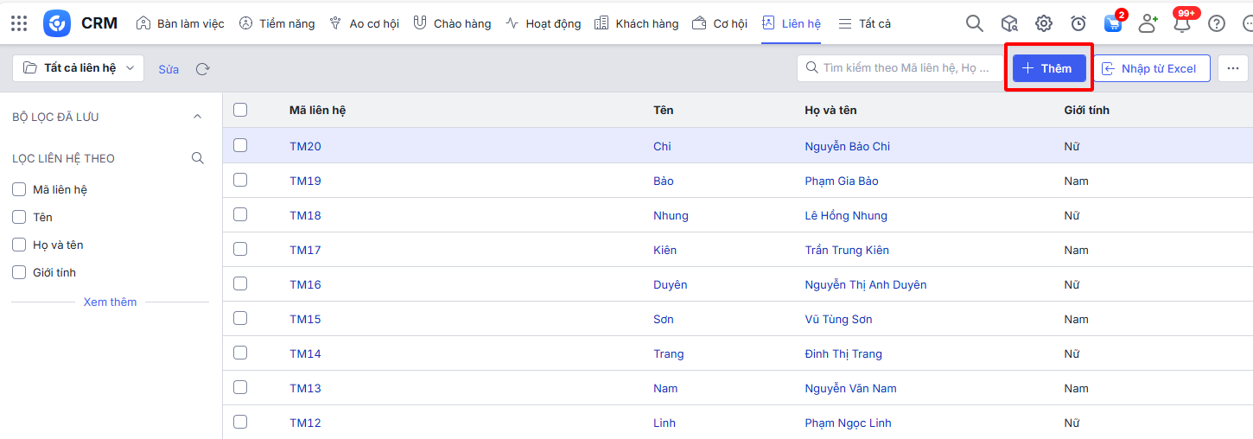Go to the Cơ hội tab
Screen dimensions: 1253x439
click(x=720, y=23)
